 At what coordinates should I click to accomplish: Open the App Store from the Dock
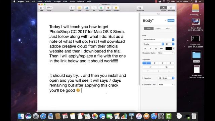coord(154,116)
